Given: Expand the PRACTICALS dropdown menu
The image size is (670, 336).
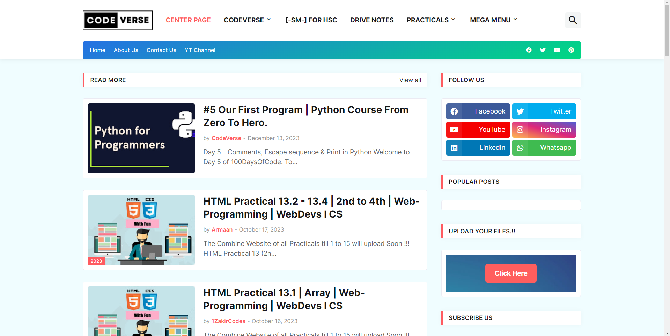Looking at the screenshot, I should (431, 20).
